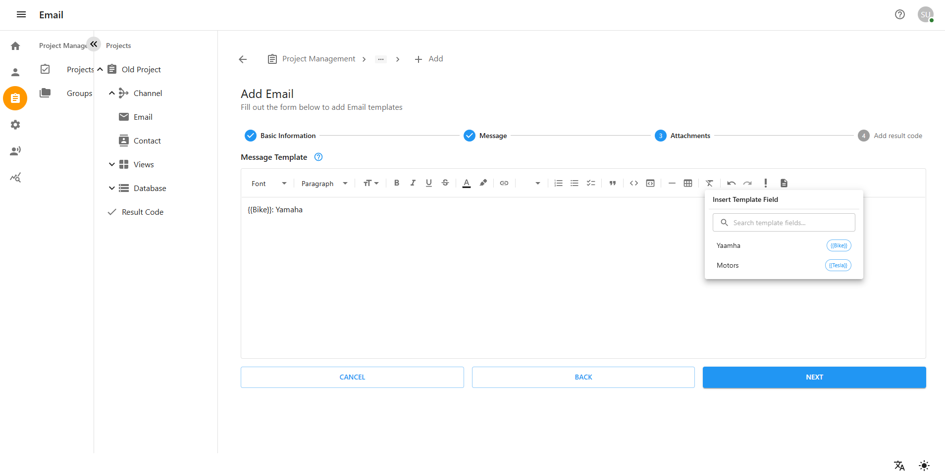
Task: Go back with the arrow icon
Action: click(243, 59)
